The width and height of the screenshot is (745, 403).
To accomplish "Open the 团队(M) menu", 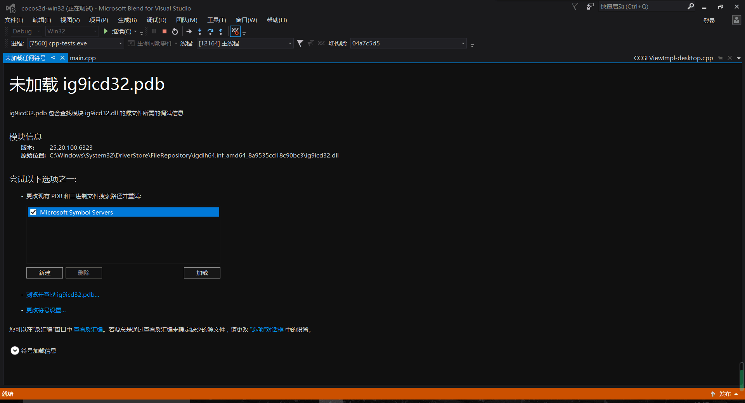I will tap(187, 20).
